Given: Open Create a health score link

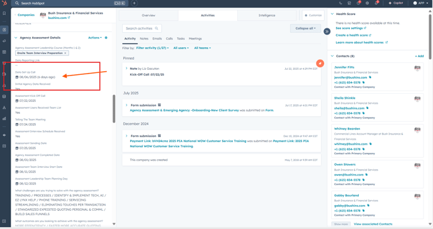Looking at the screenshot, I should coord(353,35).
